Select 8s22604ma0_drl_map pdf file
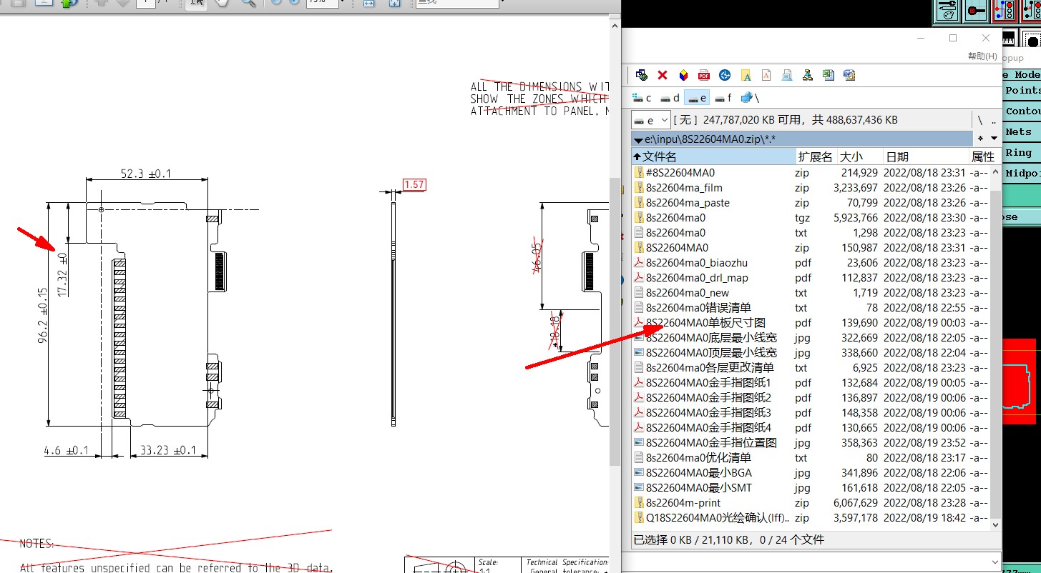 click(811, 277)
